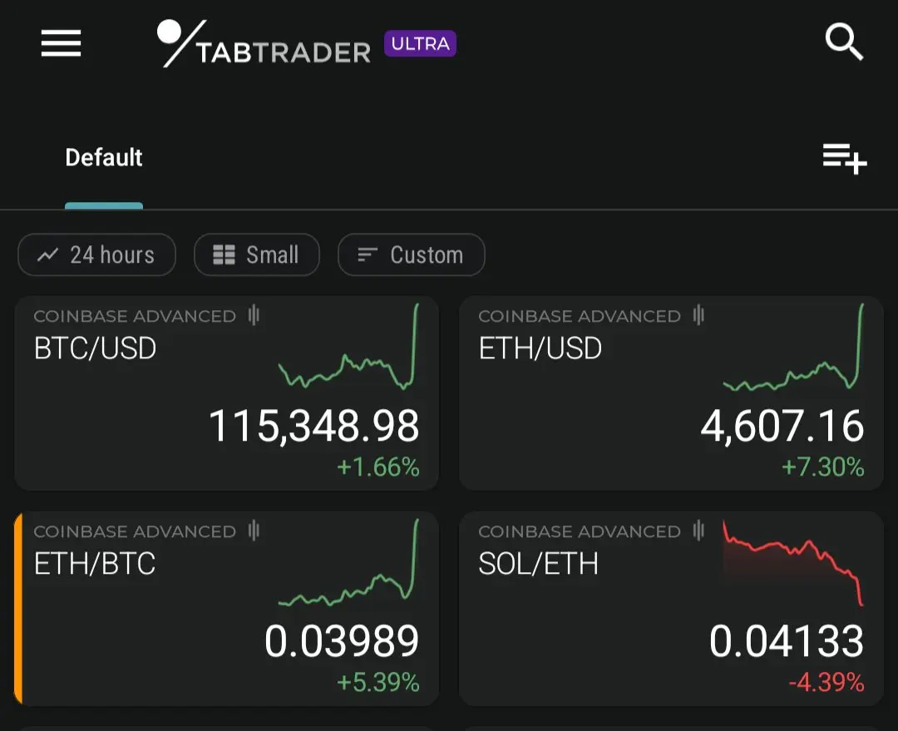Open the 24 hours period selector
Image resolution: width=898 pixels, height=731 pixels.
click(x=96, y=254)
